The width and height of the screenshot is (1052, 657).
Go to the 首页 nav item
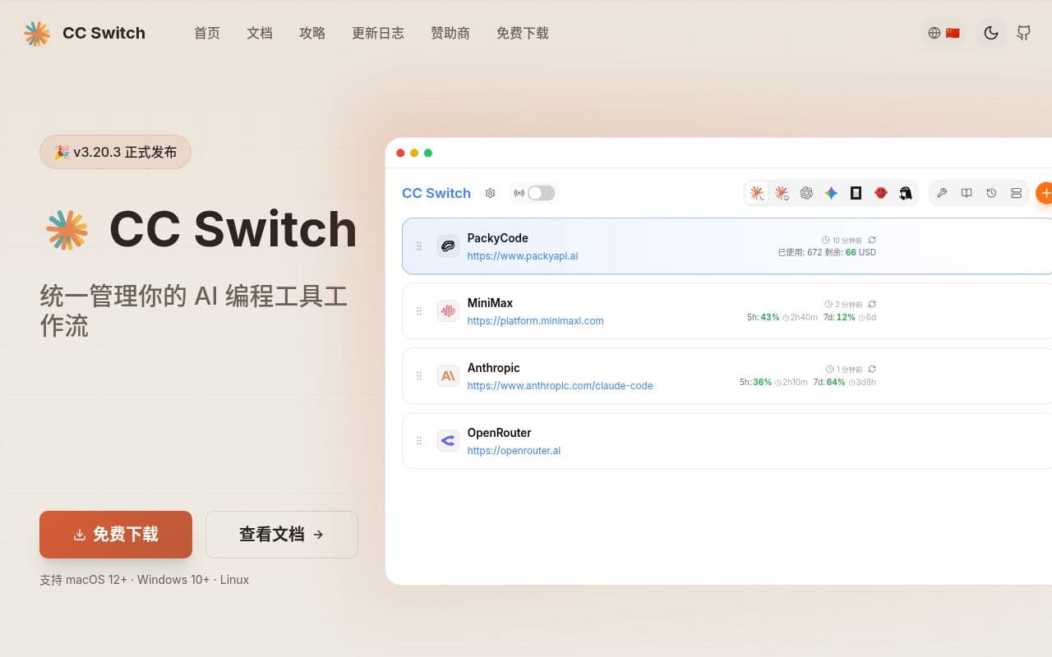coord(207,33)
